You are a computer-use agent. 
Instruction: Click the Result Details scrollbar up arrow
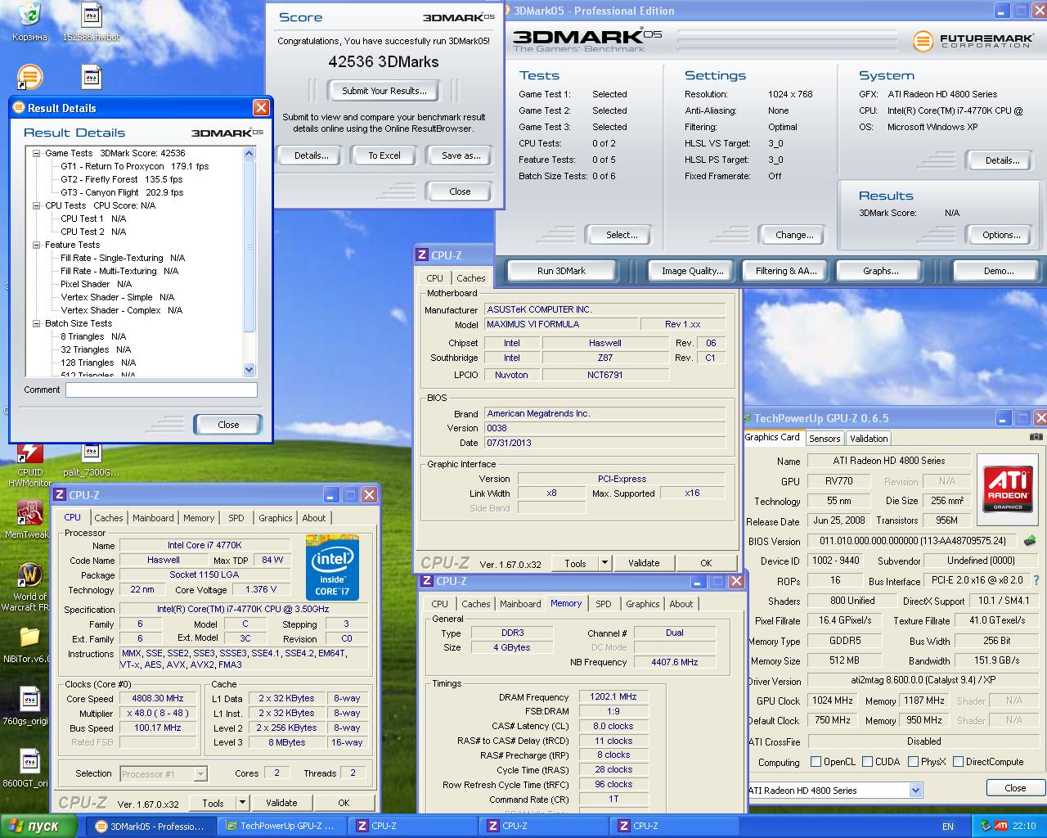[249, 153]
